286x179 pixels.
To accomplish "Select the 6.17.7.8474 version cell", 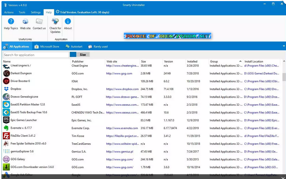I will (170, 128).
